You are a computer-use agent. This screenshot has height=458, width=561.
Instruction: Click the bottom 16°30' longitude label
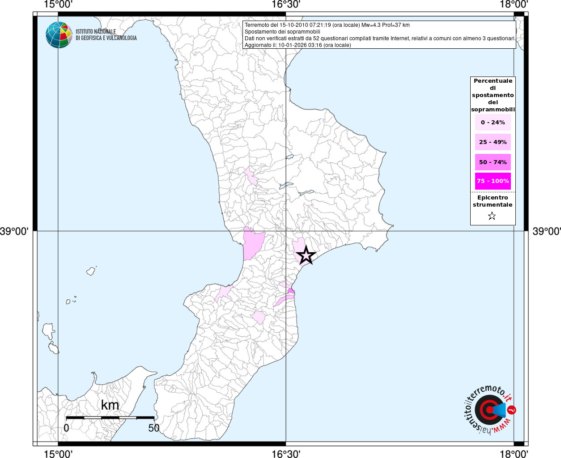click(x=286, y=454)
